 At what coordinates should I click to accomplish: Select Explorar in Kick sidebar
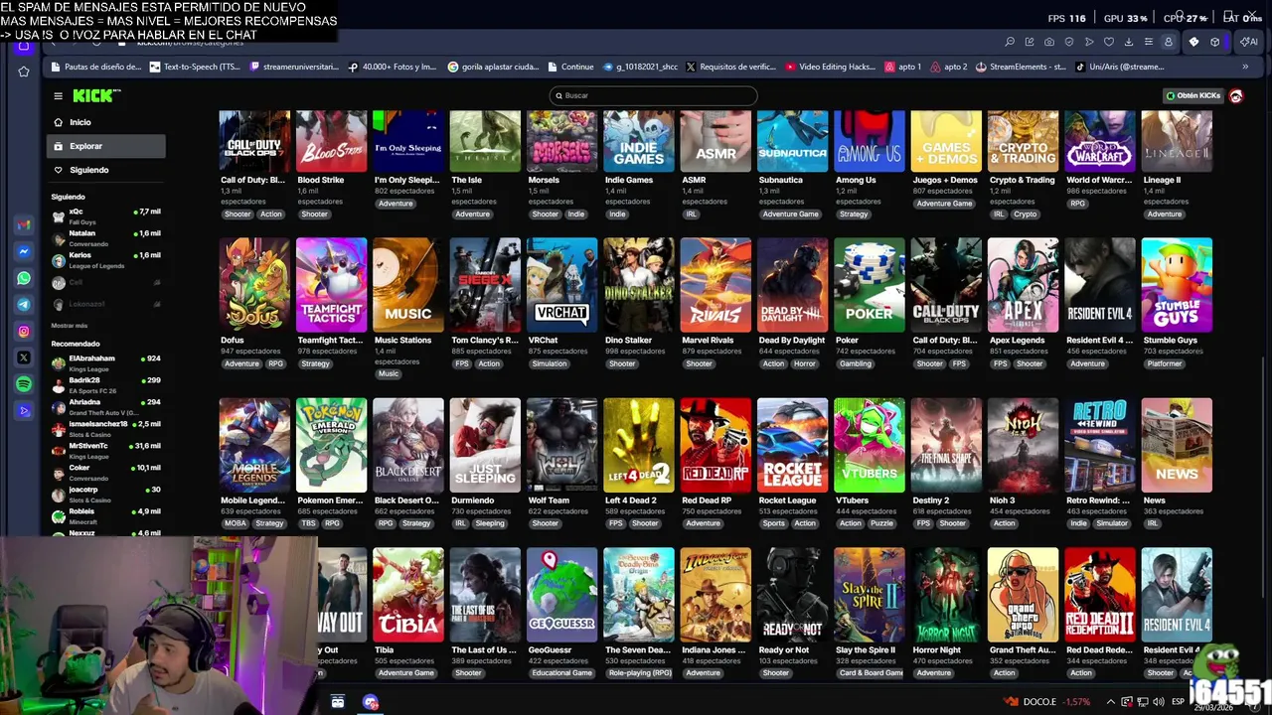tap(106, 146)
